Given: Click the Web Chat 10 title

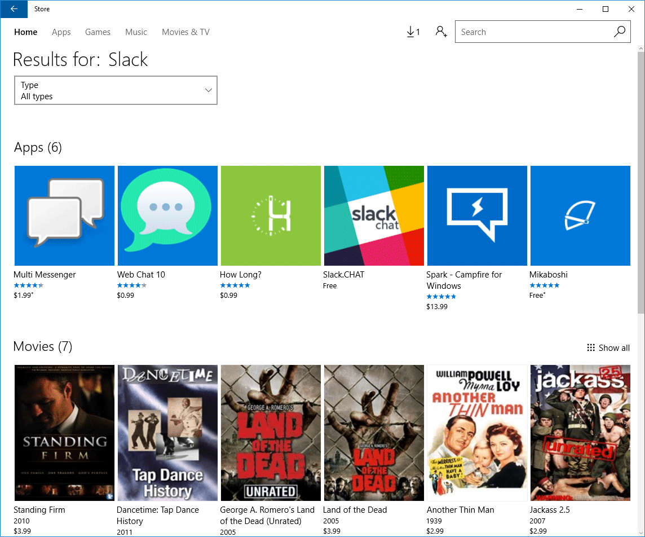Looking at the screenshot, I should pyautogui.click(x=141, y=275).
